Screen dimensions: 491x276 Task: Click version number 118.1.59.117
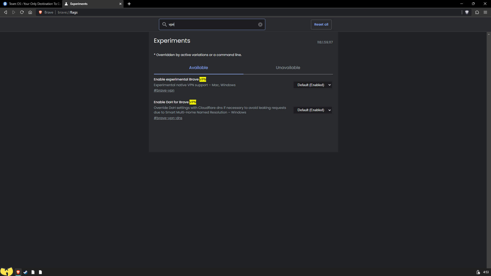[325, 42]
